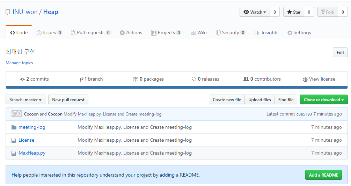Click the Projects board icon
Screen dimensions: 351x186
[154, 33]
